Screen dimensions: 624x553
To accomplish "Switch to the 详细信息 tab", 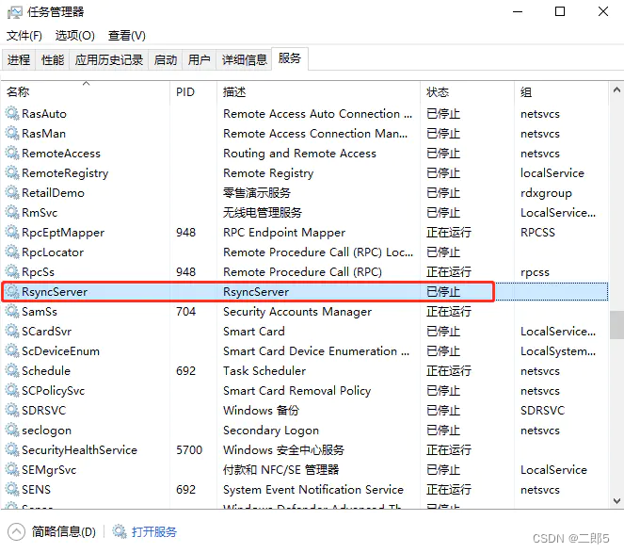I will pos(244,59).
